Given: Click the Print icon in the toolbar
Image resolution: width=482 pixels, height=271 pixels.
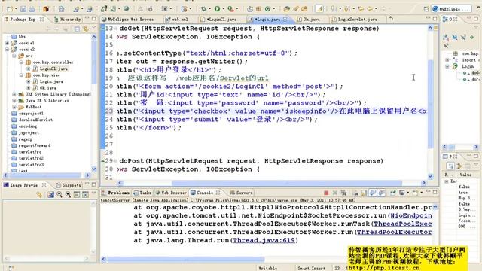Looking at the screenshot, I should (32, 9).
